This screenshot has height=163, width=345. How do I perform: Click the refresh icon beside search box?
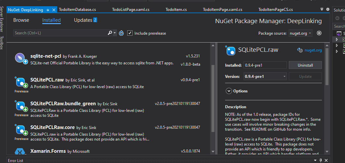point(121,33)
